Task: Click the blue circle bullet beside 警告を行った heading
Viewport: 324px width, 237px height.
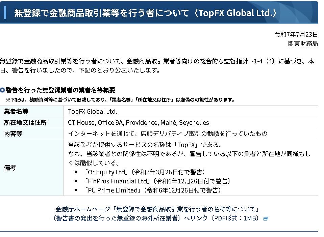Action: tap(2, 90)
